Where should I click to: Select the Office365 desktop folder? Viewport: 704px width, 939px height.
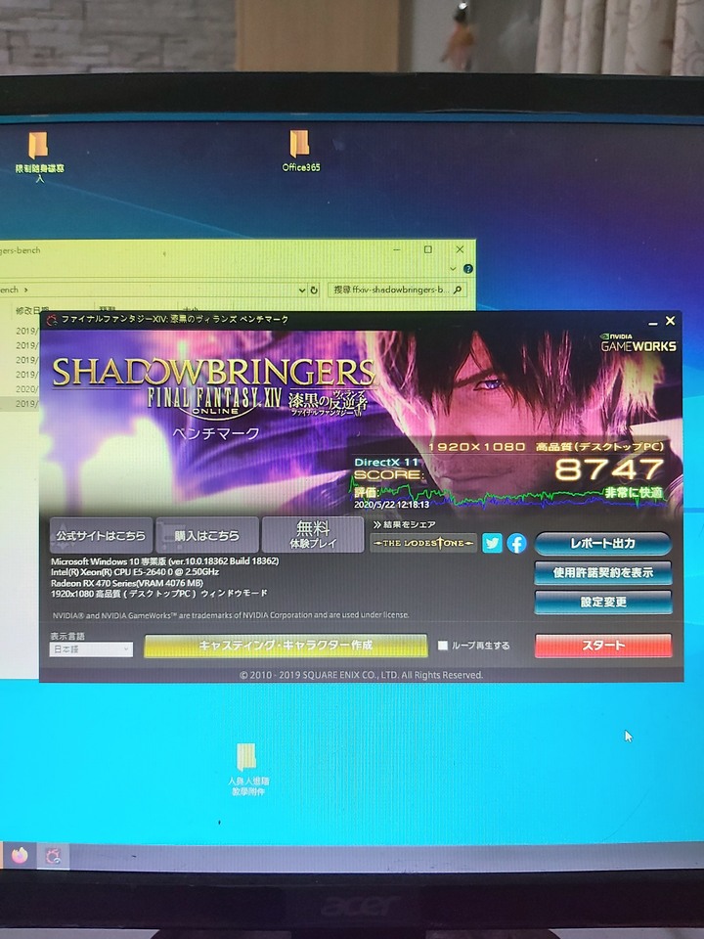coord(300,152)
